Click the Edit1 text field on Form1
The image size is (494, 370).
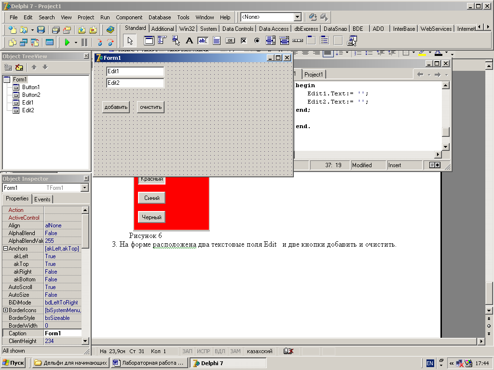click(x=135, y=71)
